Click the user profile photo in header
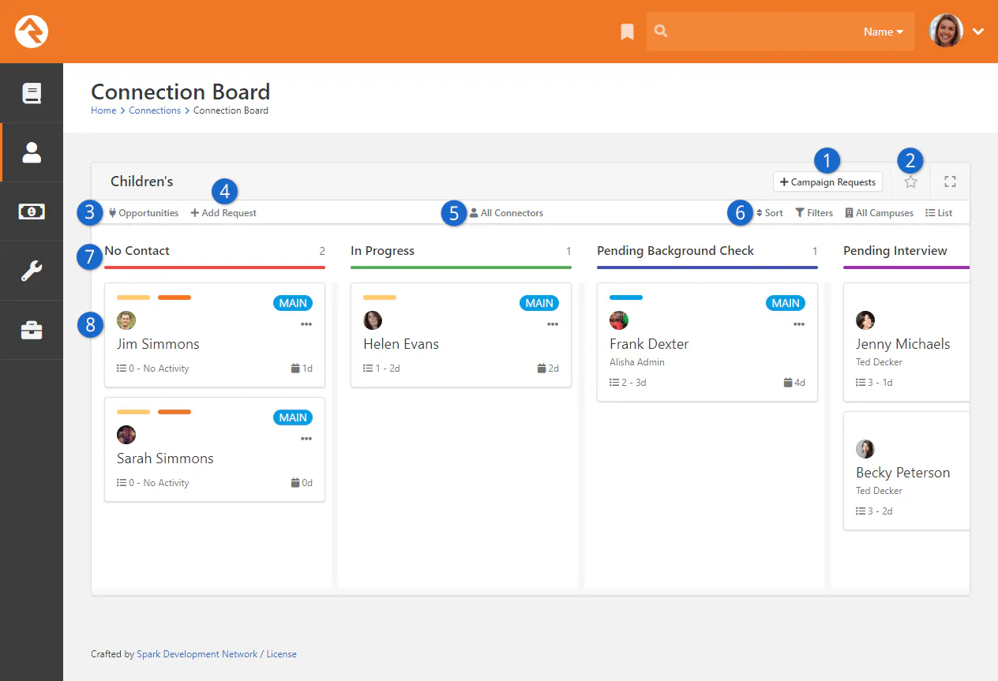This screenshot has width=998, height=681. [946, 32]
